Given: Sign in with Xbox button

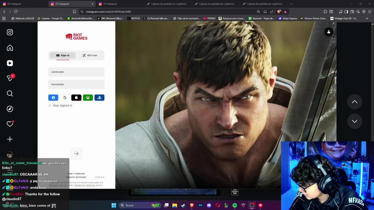Looking at the screenshot, I should [x=88, y=98].
